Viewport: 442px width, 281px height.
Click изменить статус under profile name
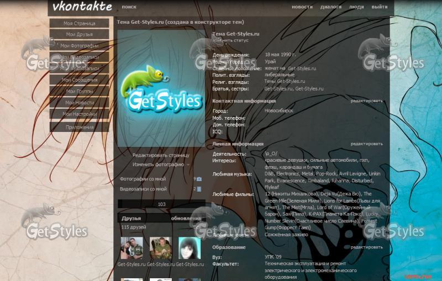pos(230,40)
